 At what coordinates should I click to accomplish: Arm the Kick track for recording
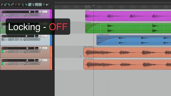[x=3, y=12]
